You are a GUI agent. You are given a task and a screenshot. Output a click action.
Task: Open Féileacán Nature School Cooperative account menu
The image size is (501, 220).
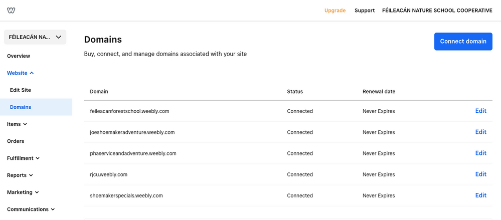coord(437,11)
